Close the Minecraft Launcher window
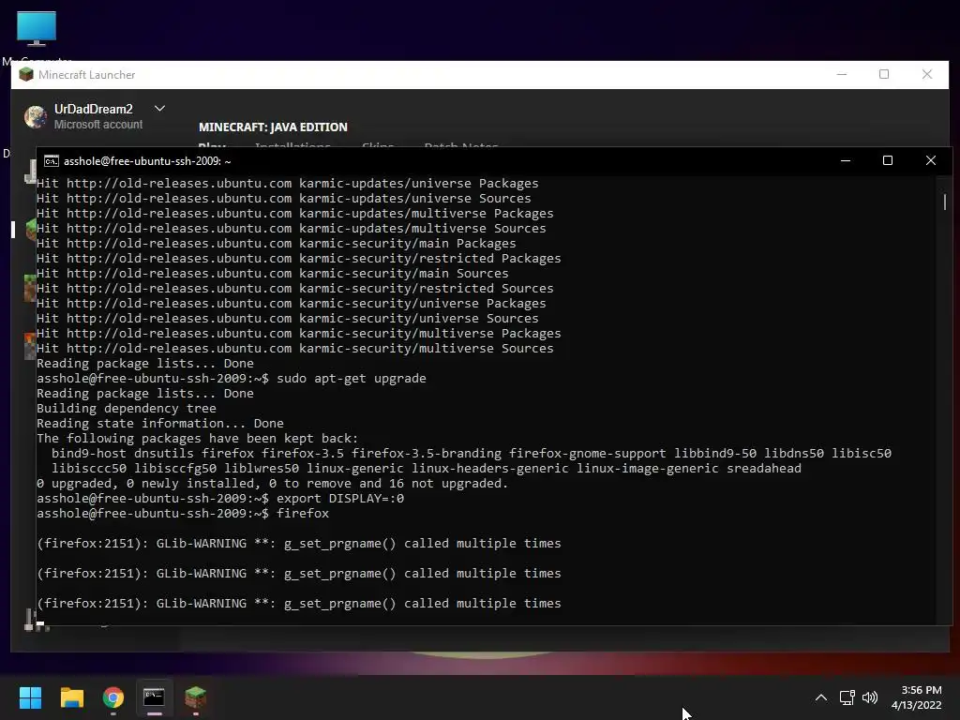This screenshot has width=960, height=720. pos(927,74)
